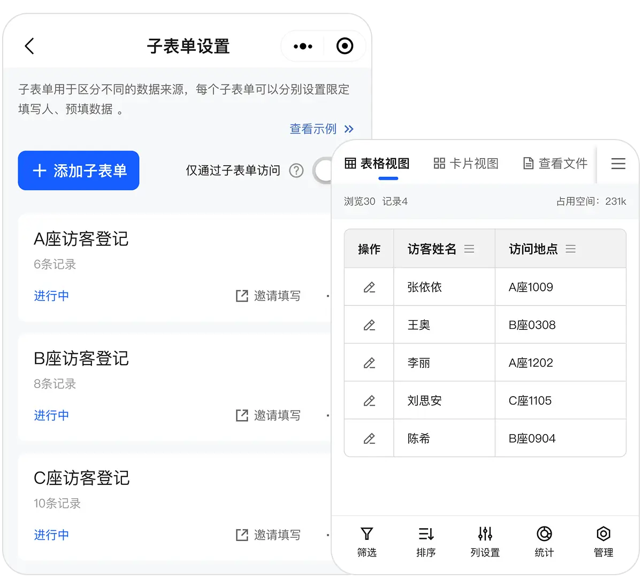Screen dimensions: 642x588
Task: Click the 浏览30 view count
Action: [x=360, y=202]
